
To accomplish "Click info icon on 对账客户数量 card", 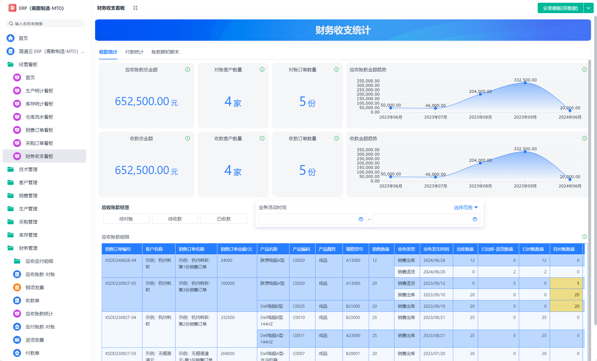I will (x=262, y=69).
